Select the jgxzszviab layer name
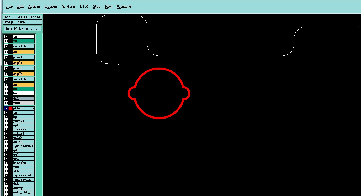Screen dimensions: 361x196 pyautogui.click(x=24, y=180)
